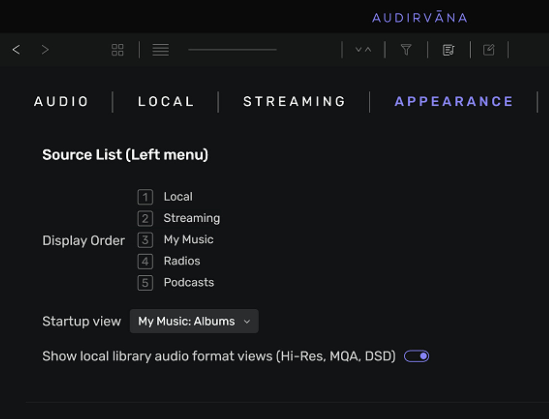Switch to list view icon
Image resolution: width=549 pixels, height=419 pixels.
pos(160,50)
